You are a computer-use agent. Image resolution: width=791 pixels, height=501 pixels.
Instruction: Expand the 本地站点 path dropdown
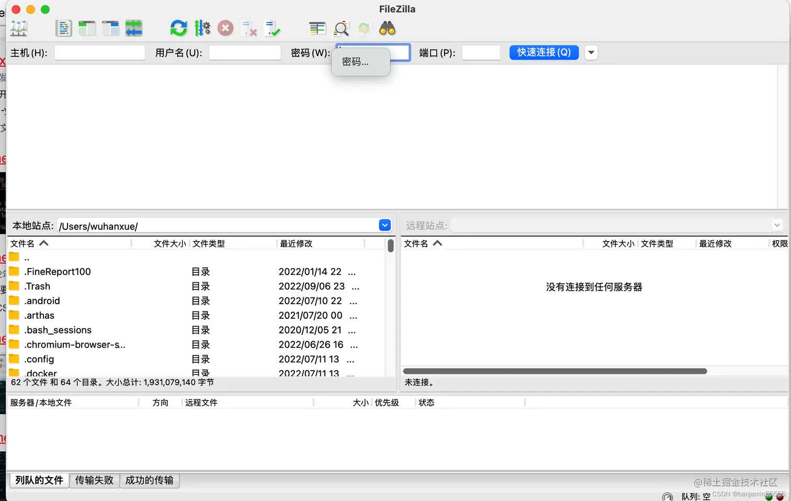pyautogui.click(x=385, y=225)
